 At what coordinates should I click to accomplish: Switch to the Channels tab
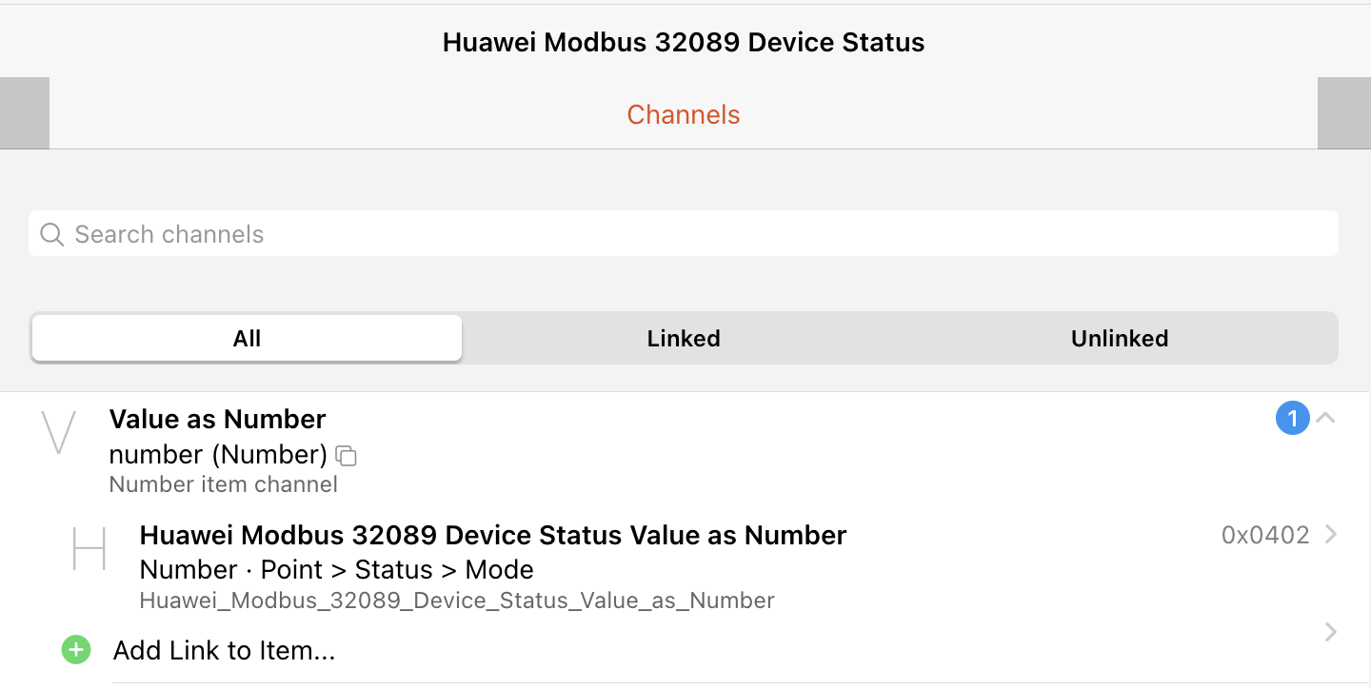click(684, 114)
